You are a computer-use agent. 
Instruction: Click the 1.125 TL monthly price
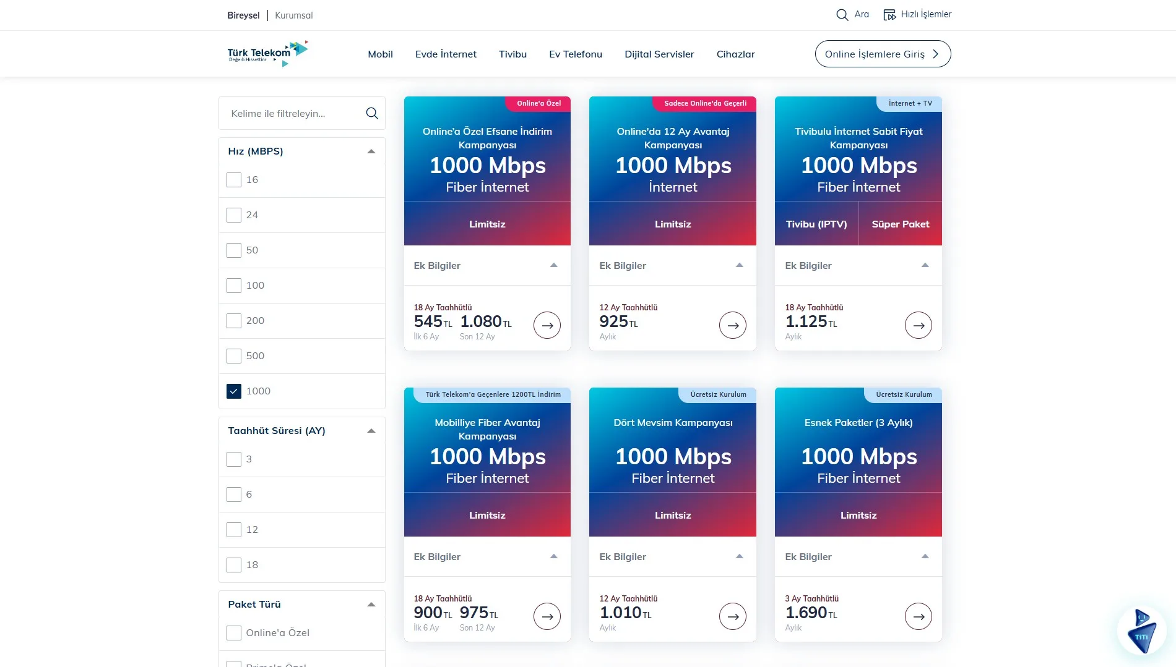[811, 321]
